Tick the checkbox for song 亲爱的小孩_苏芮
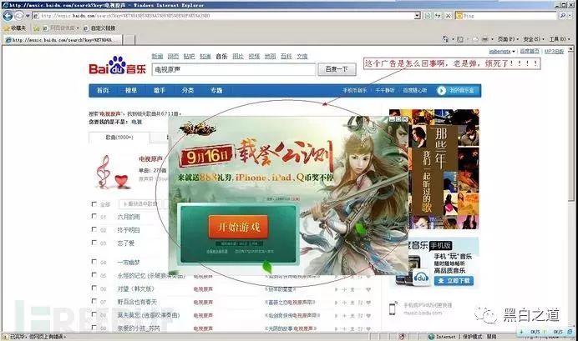This screenshot has height=341, width=578. (94, 328)
